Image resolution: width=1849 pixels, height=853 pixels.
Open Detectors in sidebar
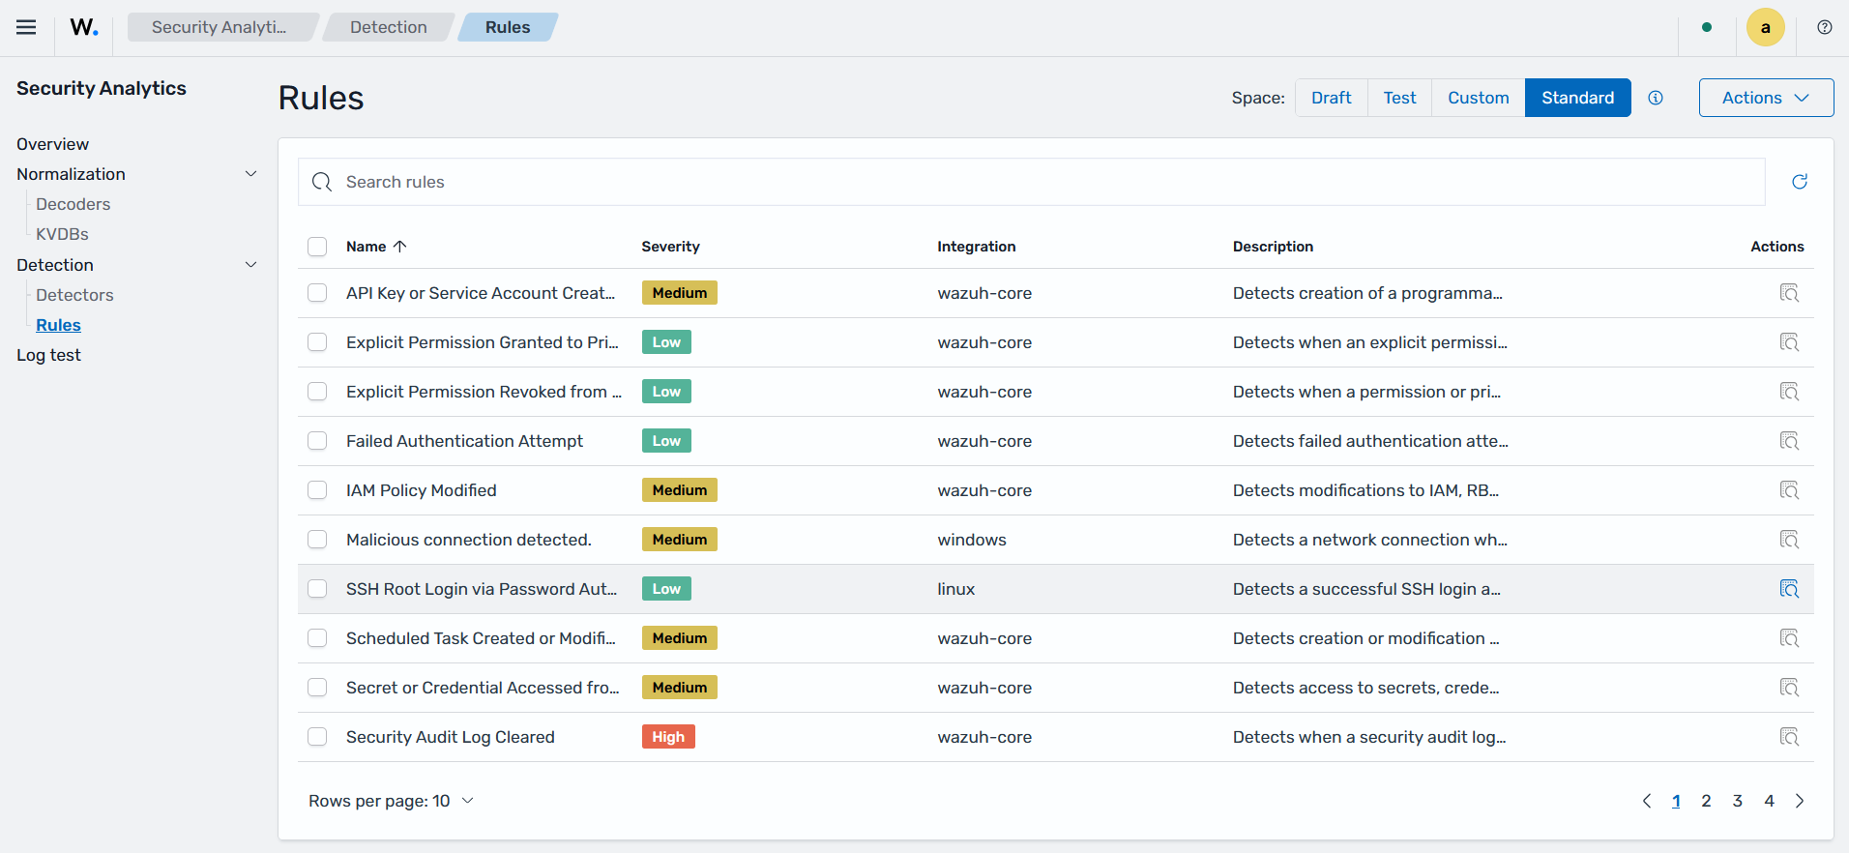tap(74, 295)
